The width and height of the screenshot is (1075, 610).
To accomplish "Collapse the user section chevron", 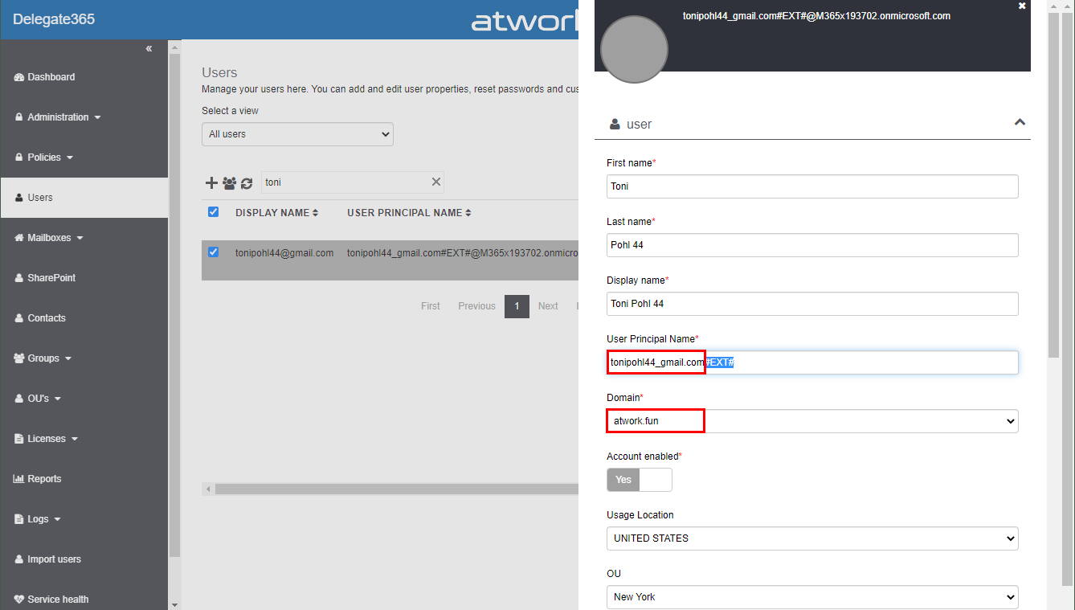I will click(1020, 123).
